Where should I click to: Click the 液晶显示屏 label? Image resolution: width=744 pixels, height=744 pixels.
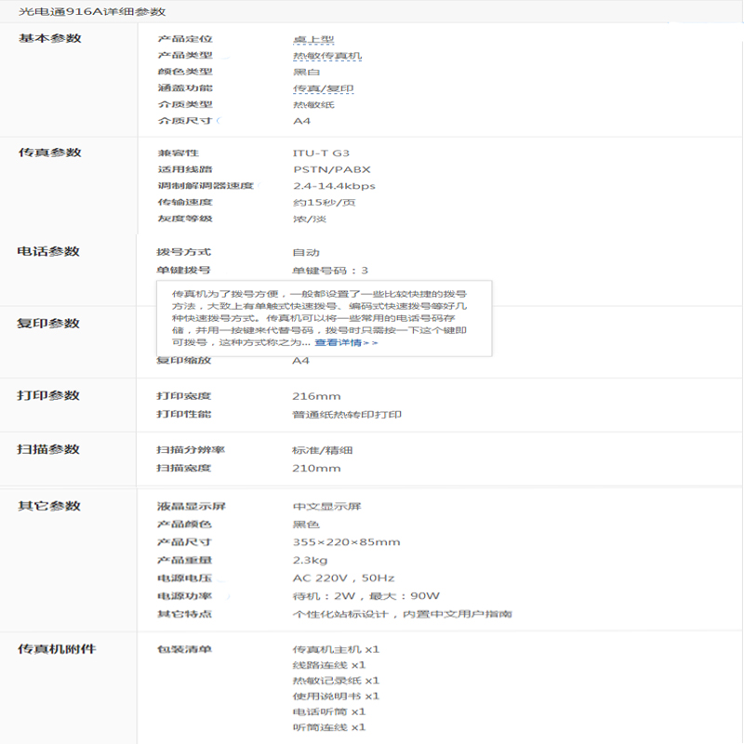point(192,506)
